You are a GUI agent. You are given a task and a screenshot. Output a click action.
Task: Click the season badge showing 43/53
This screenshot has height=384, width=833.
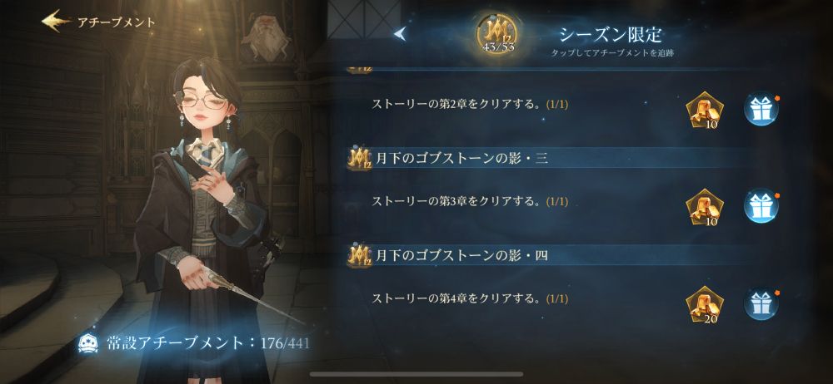pos(498,34)
